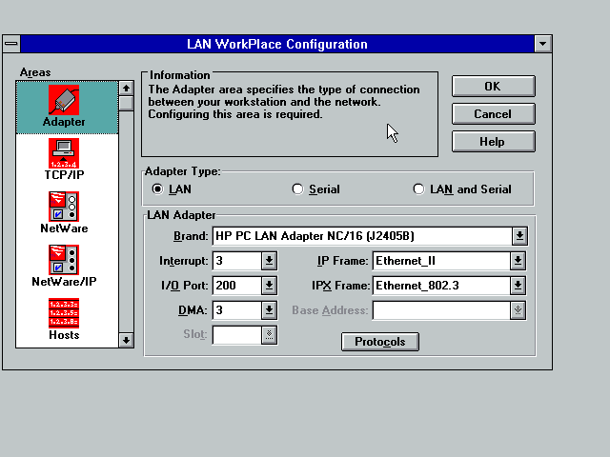Click the Cancel button
This screenshot has height=457, width=610.
[494, 114]
